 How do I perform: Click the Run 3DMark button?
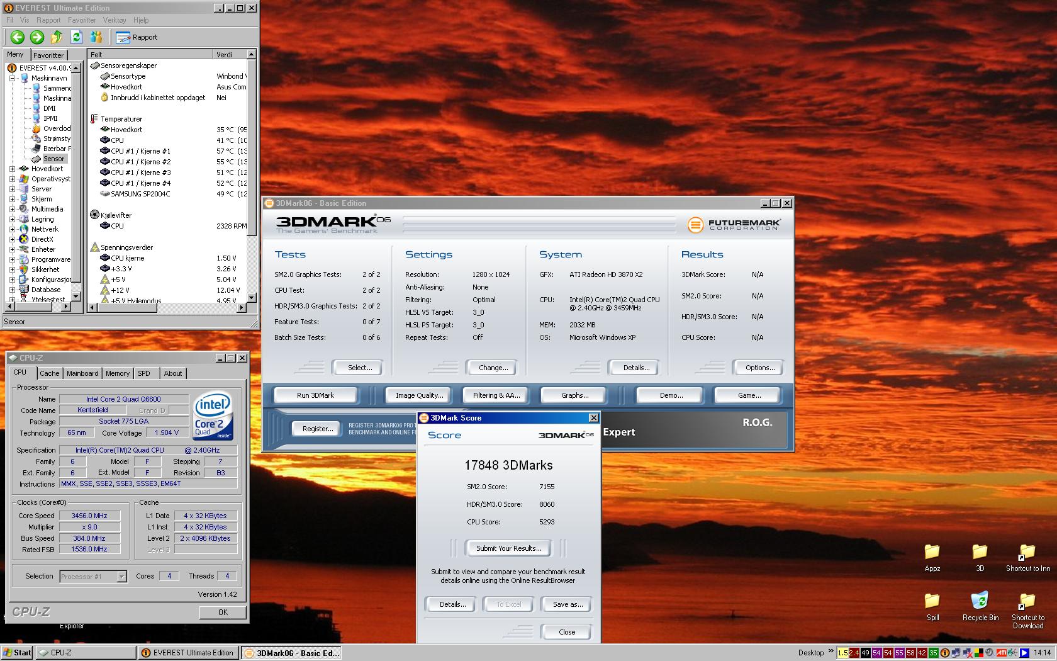pos(315,395)
